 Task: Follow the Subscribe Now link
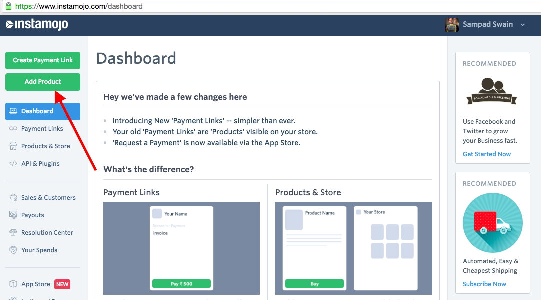(484, 284)
